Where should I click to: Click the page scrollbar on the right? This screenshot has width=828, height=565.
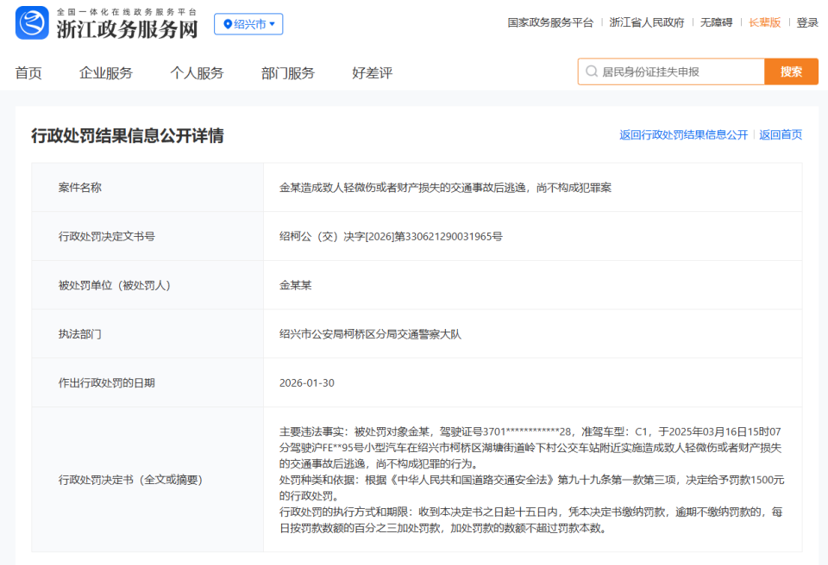[824, 258]
